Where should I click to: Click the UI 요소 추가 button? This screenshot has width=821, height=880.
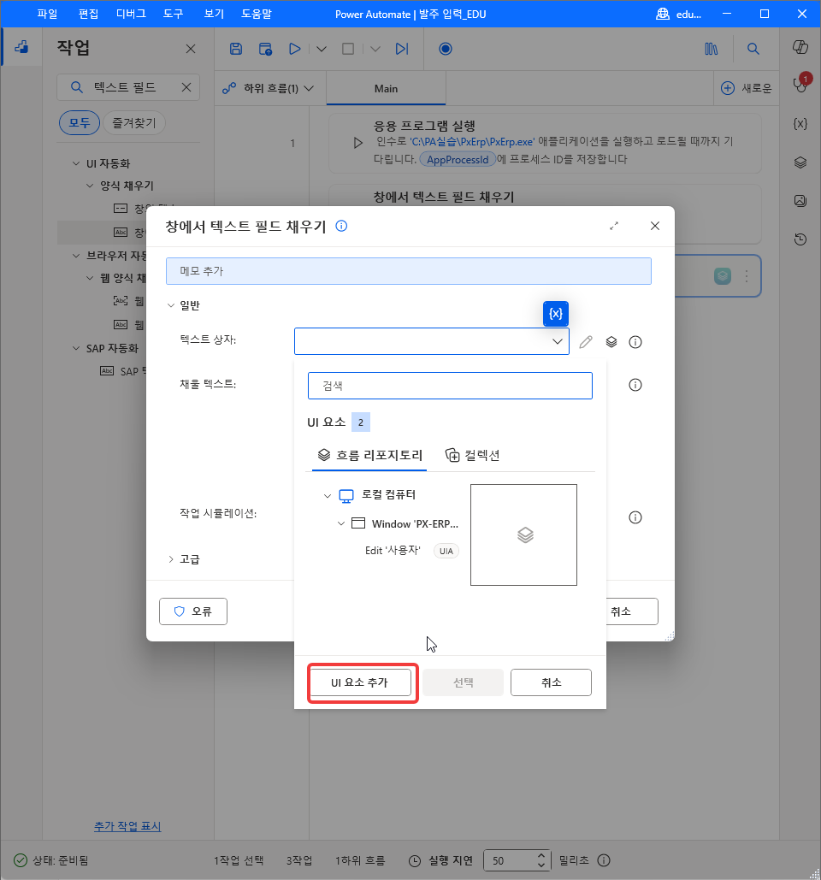point(360,682)
